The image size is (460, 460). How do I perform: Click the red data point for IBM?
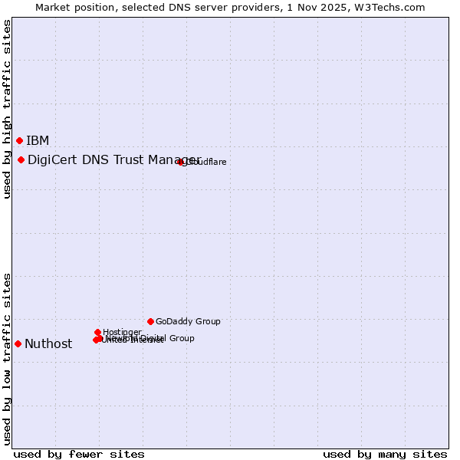pos(19,140)
